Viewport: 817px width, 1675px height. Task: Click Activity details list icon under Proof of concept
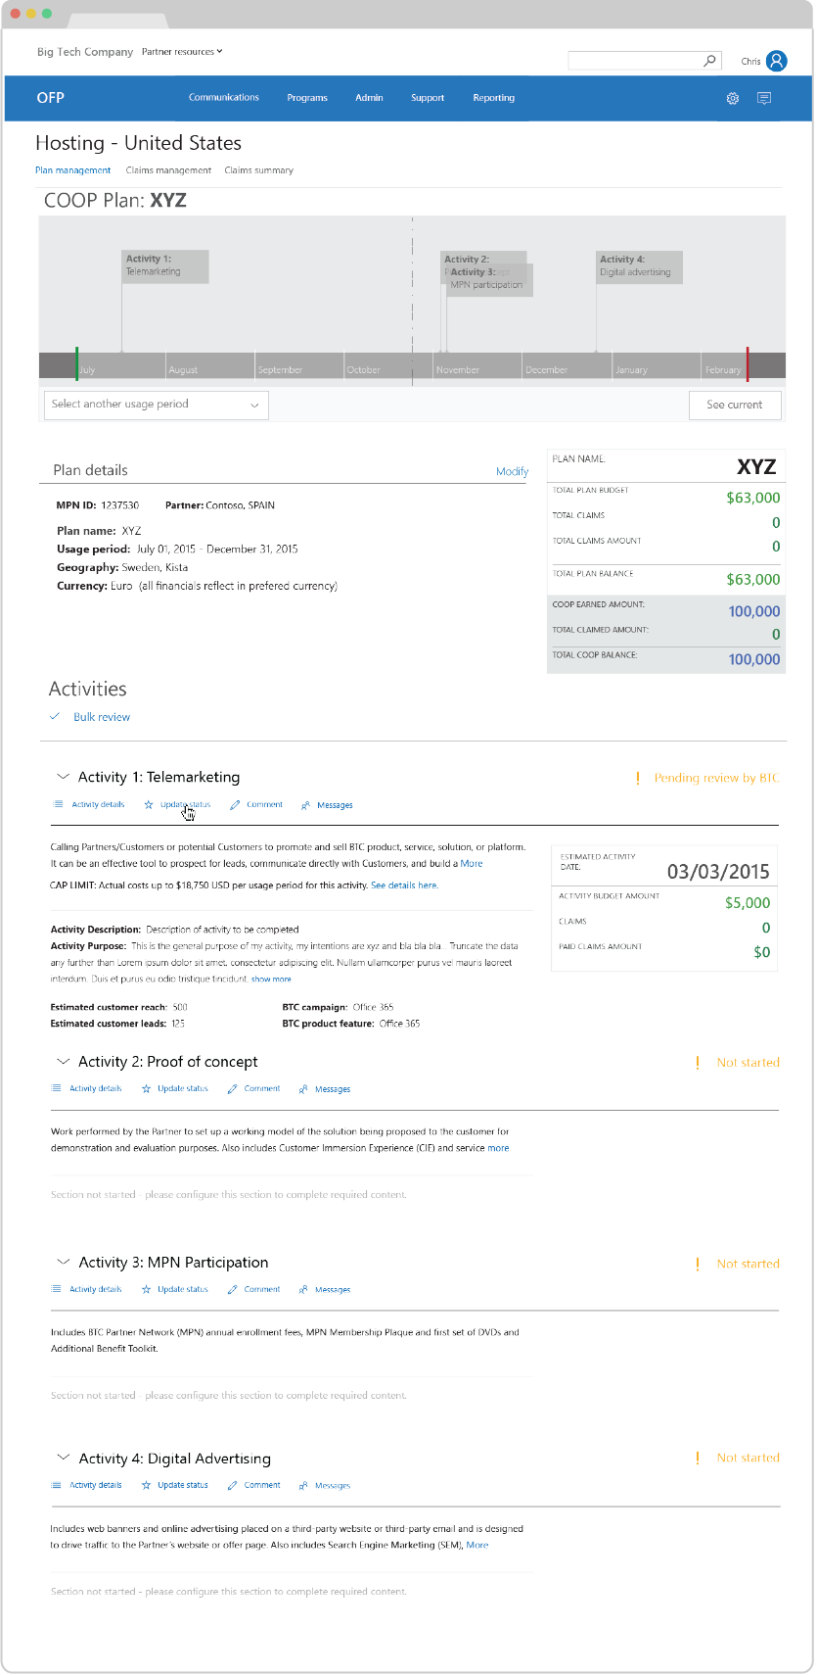[56, 1088]
